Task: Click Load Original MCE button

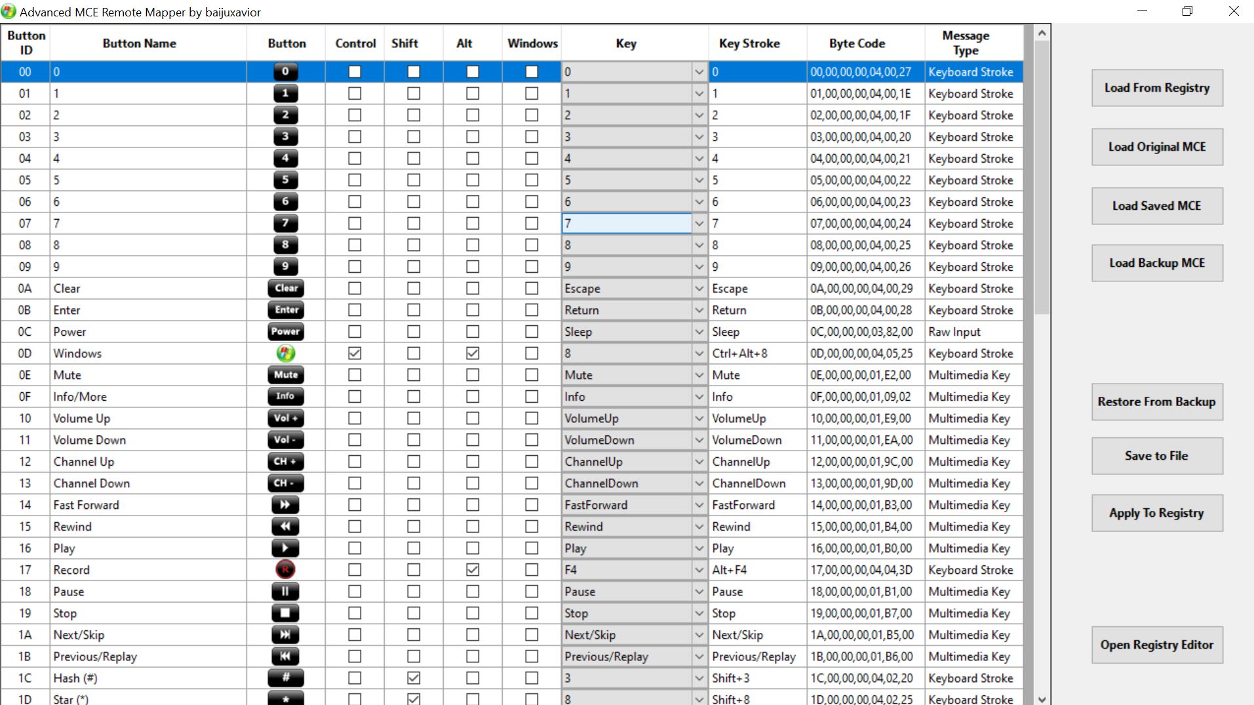Action: pyautogui.click(x=1157, y=147)
